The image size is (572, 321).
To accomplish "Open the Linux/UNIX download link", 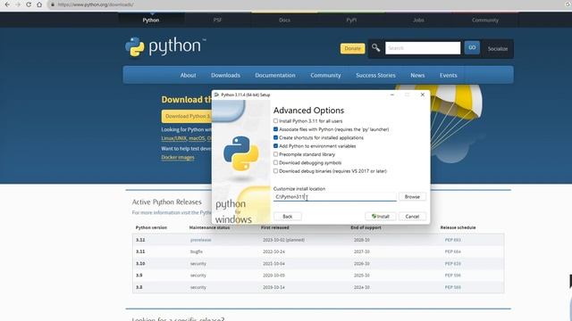I will (174, 138).
